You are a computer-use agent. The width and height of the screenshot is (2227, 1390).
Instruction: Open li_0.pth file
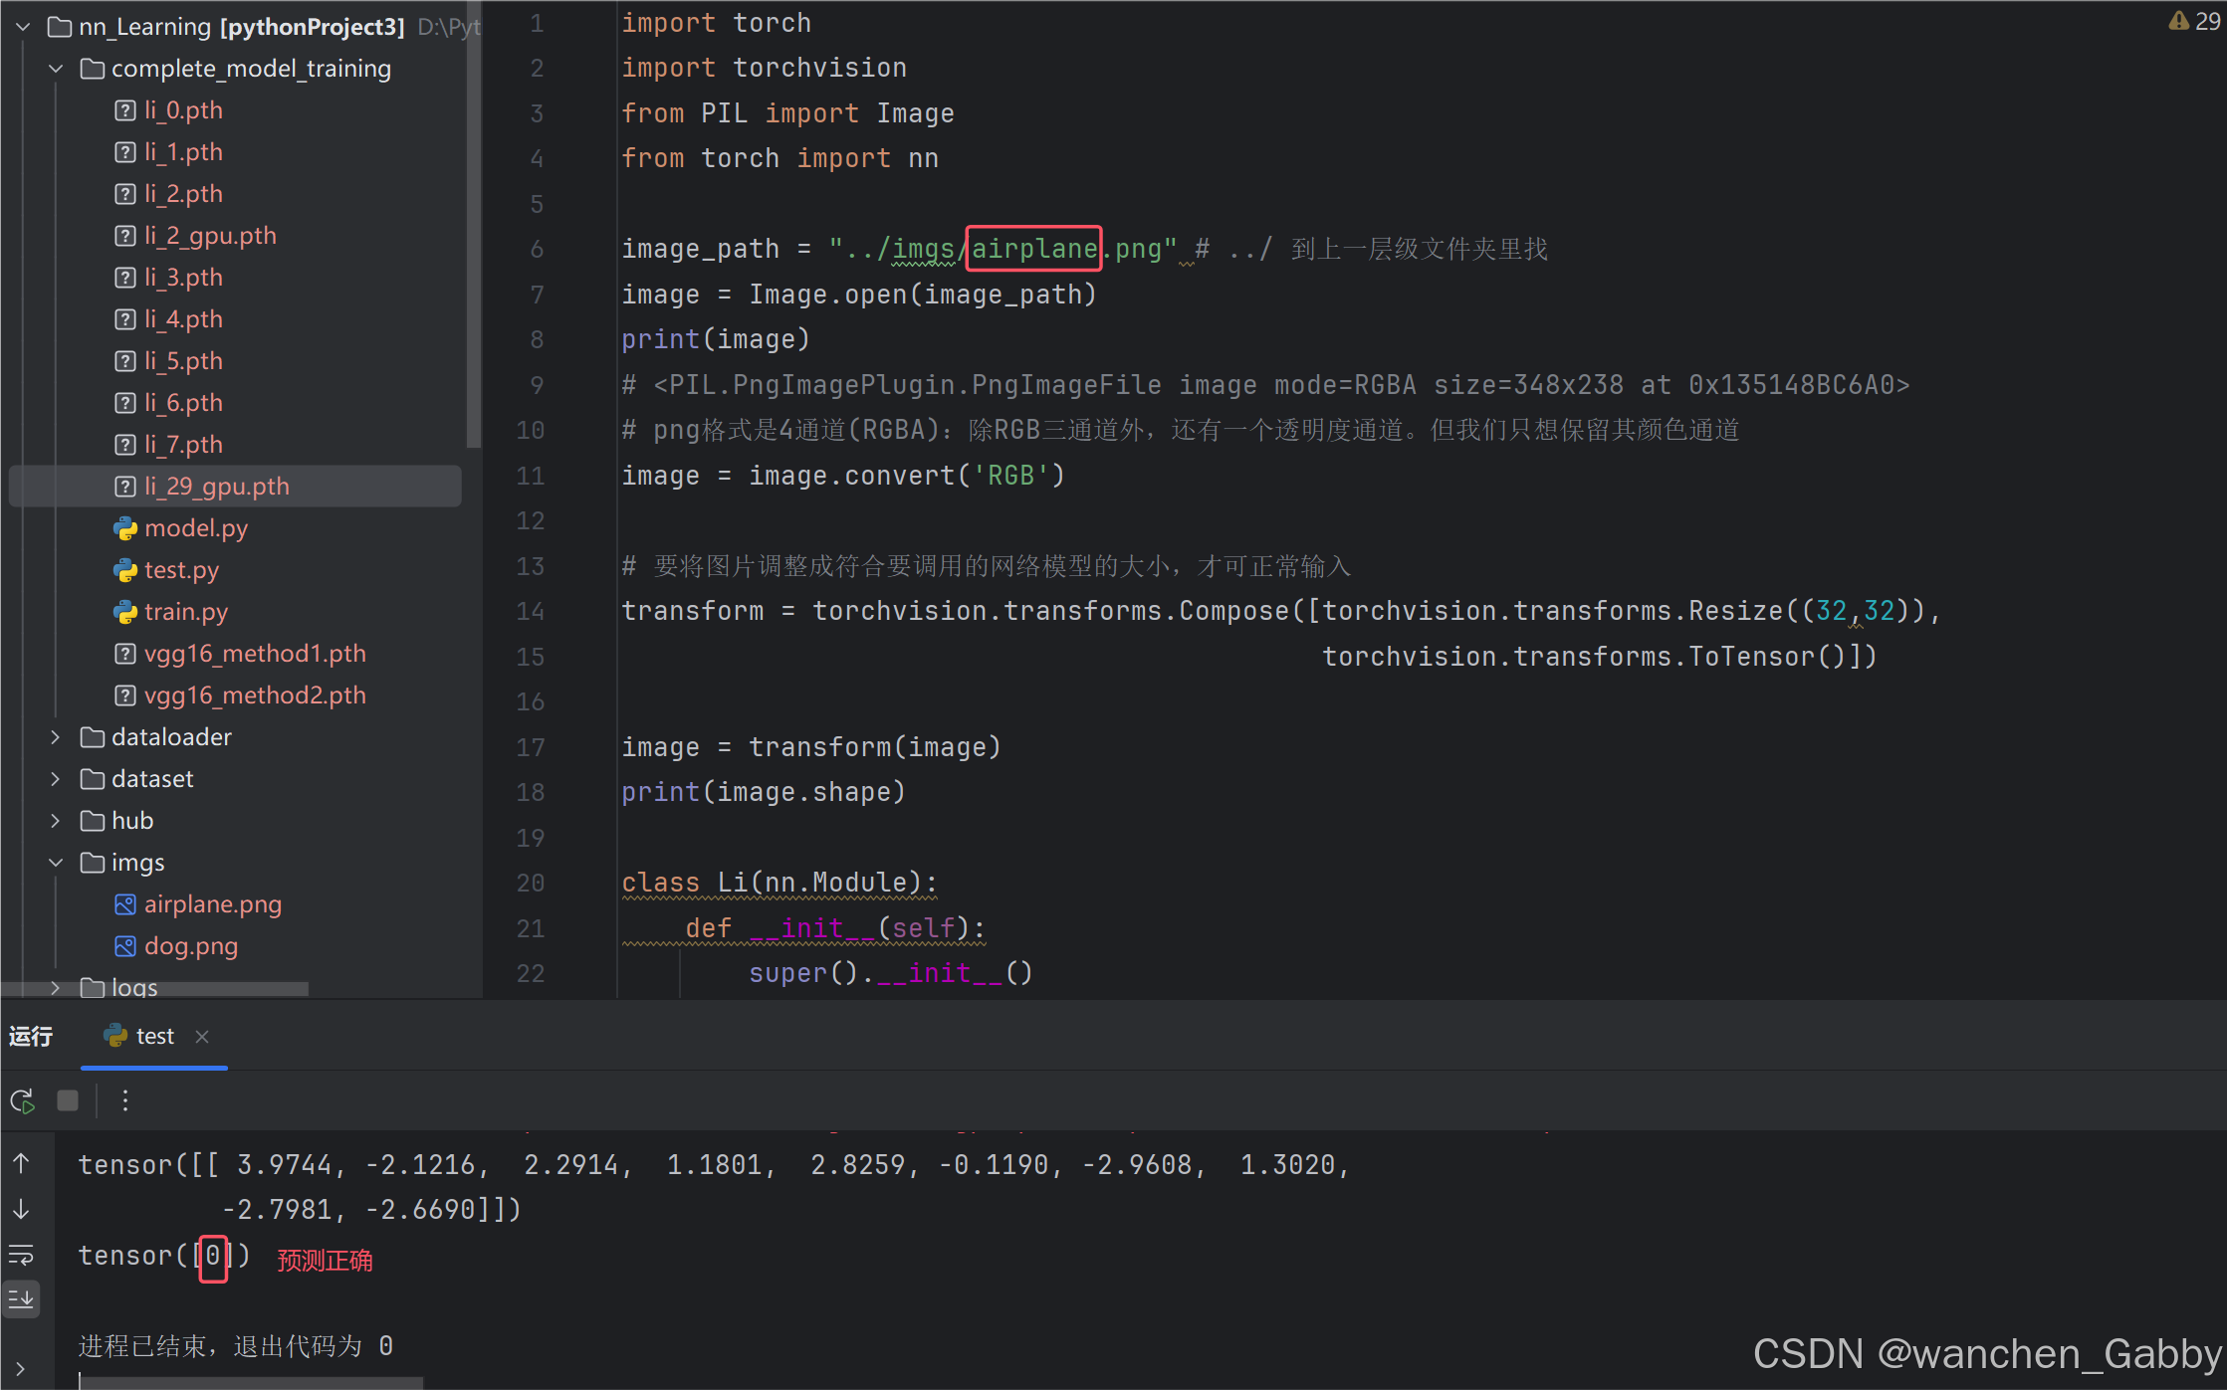pos(183,110)
